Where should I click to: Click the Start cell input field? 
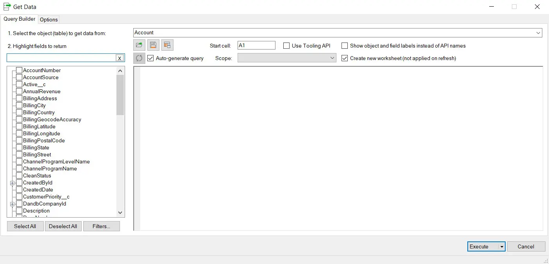(x=256, y=46)
